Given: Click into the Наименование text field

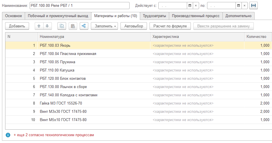Looking at the screenshot, I should (x=79, y=5).
